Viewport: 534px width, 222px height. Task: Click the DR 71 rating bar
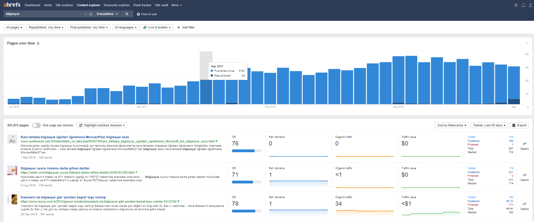coord(247,182)
